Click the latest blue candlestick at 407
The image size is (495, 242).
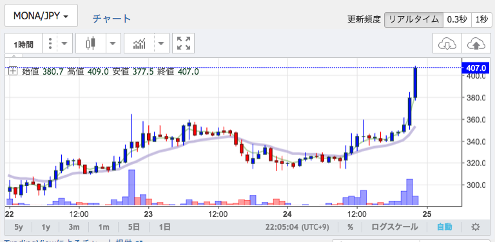pos(416,83)
